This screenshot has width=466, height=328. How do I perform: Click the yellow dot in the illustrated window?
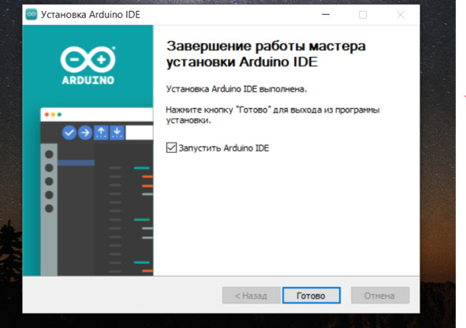pos(53,114)
